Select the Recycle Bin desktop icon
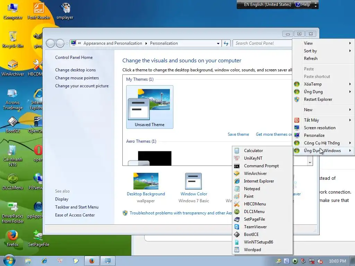 (13, 39)
